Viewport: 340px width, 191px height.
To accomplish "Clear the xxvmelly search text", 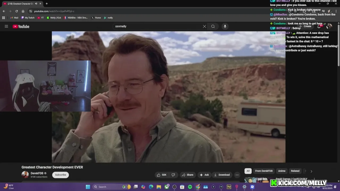I will [x=204, y=26].
